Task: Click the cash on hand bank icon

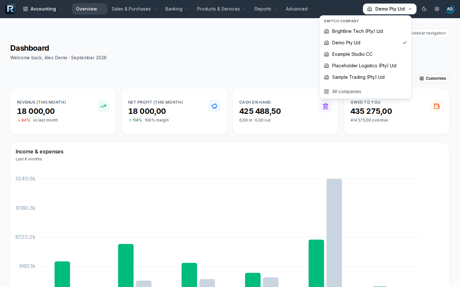Action: 326,106
